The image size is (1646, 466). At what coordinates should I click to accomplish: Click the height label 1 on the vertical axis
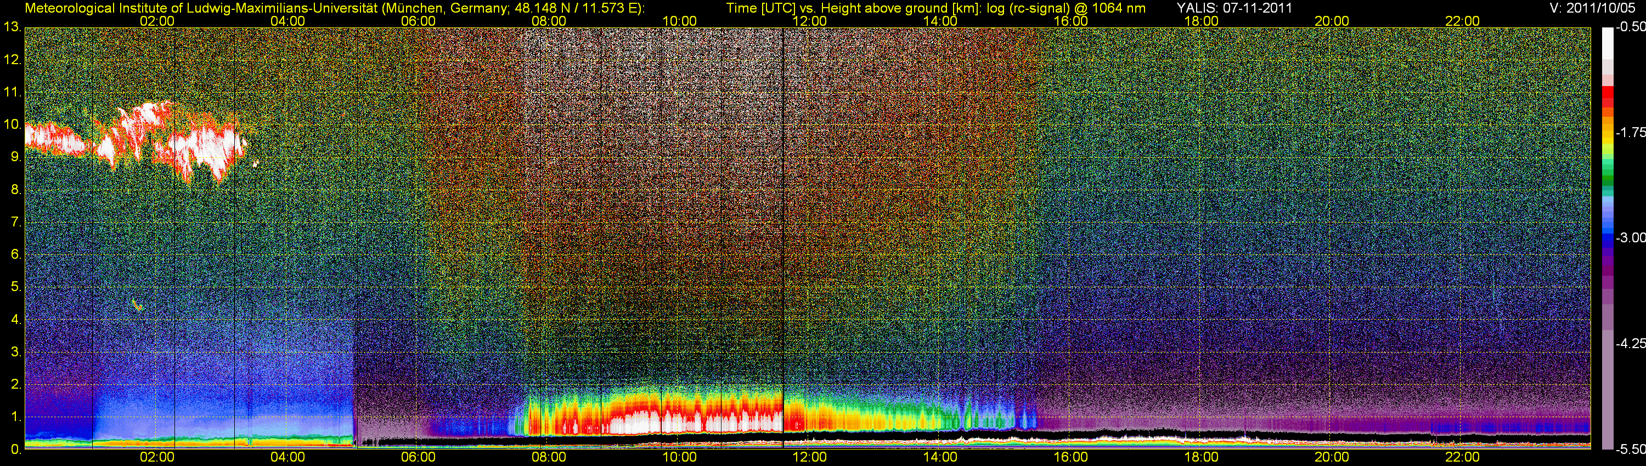15,418
